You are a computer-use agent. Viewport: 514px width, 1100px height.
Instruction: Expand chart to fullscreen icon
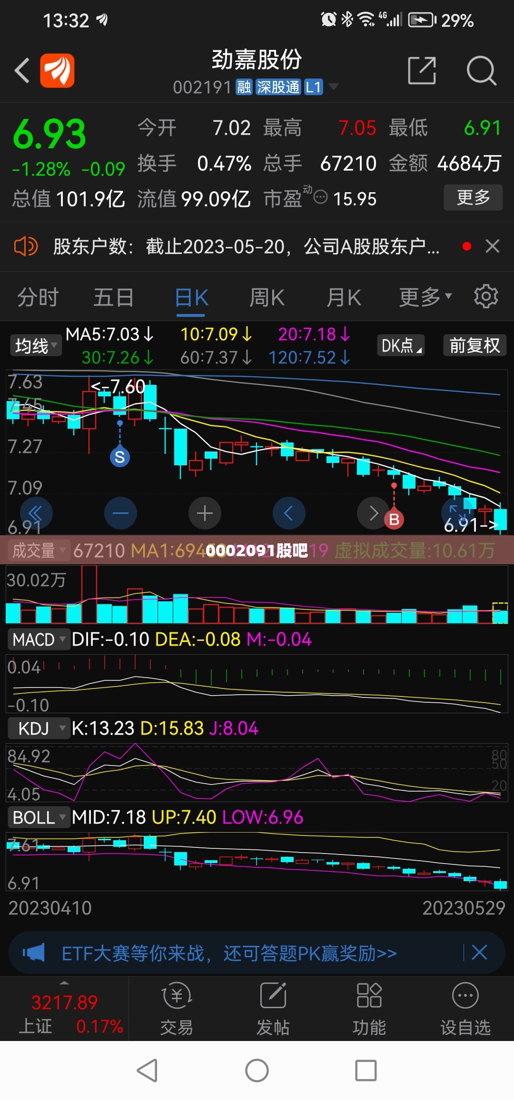pyautogui.click(x=457, y=513)
